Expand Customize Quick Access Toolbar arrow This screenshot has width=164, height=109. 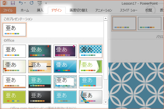pyautogui.click(x=46, y=3)
